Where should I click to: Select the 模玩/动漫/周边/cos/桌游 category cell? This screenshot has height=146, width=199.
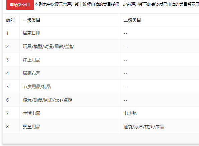pos(70,100)
